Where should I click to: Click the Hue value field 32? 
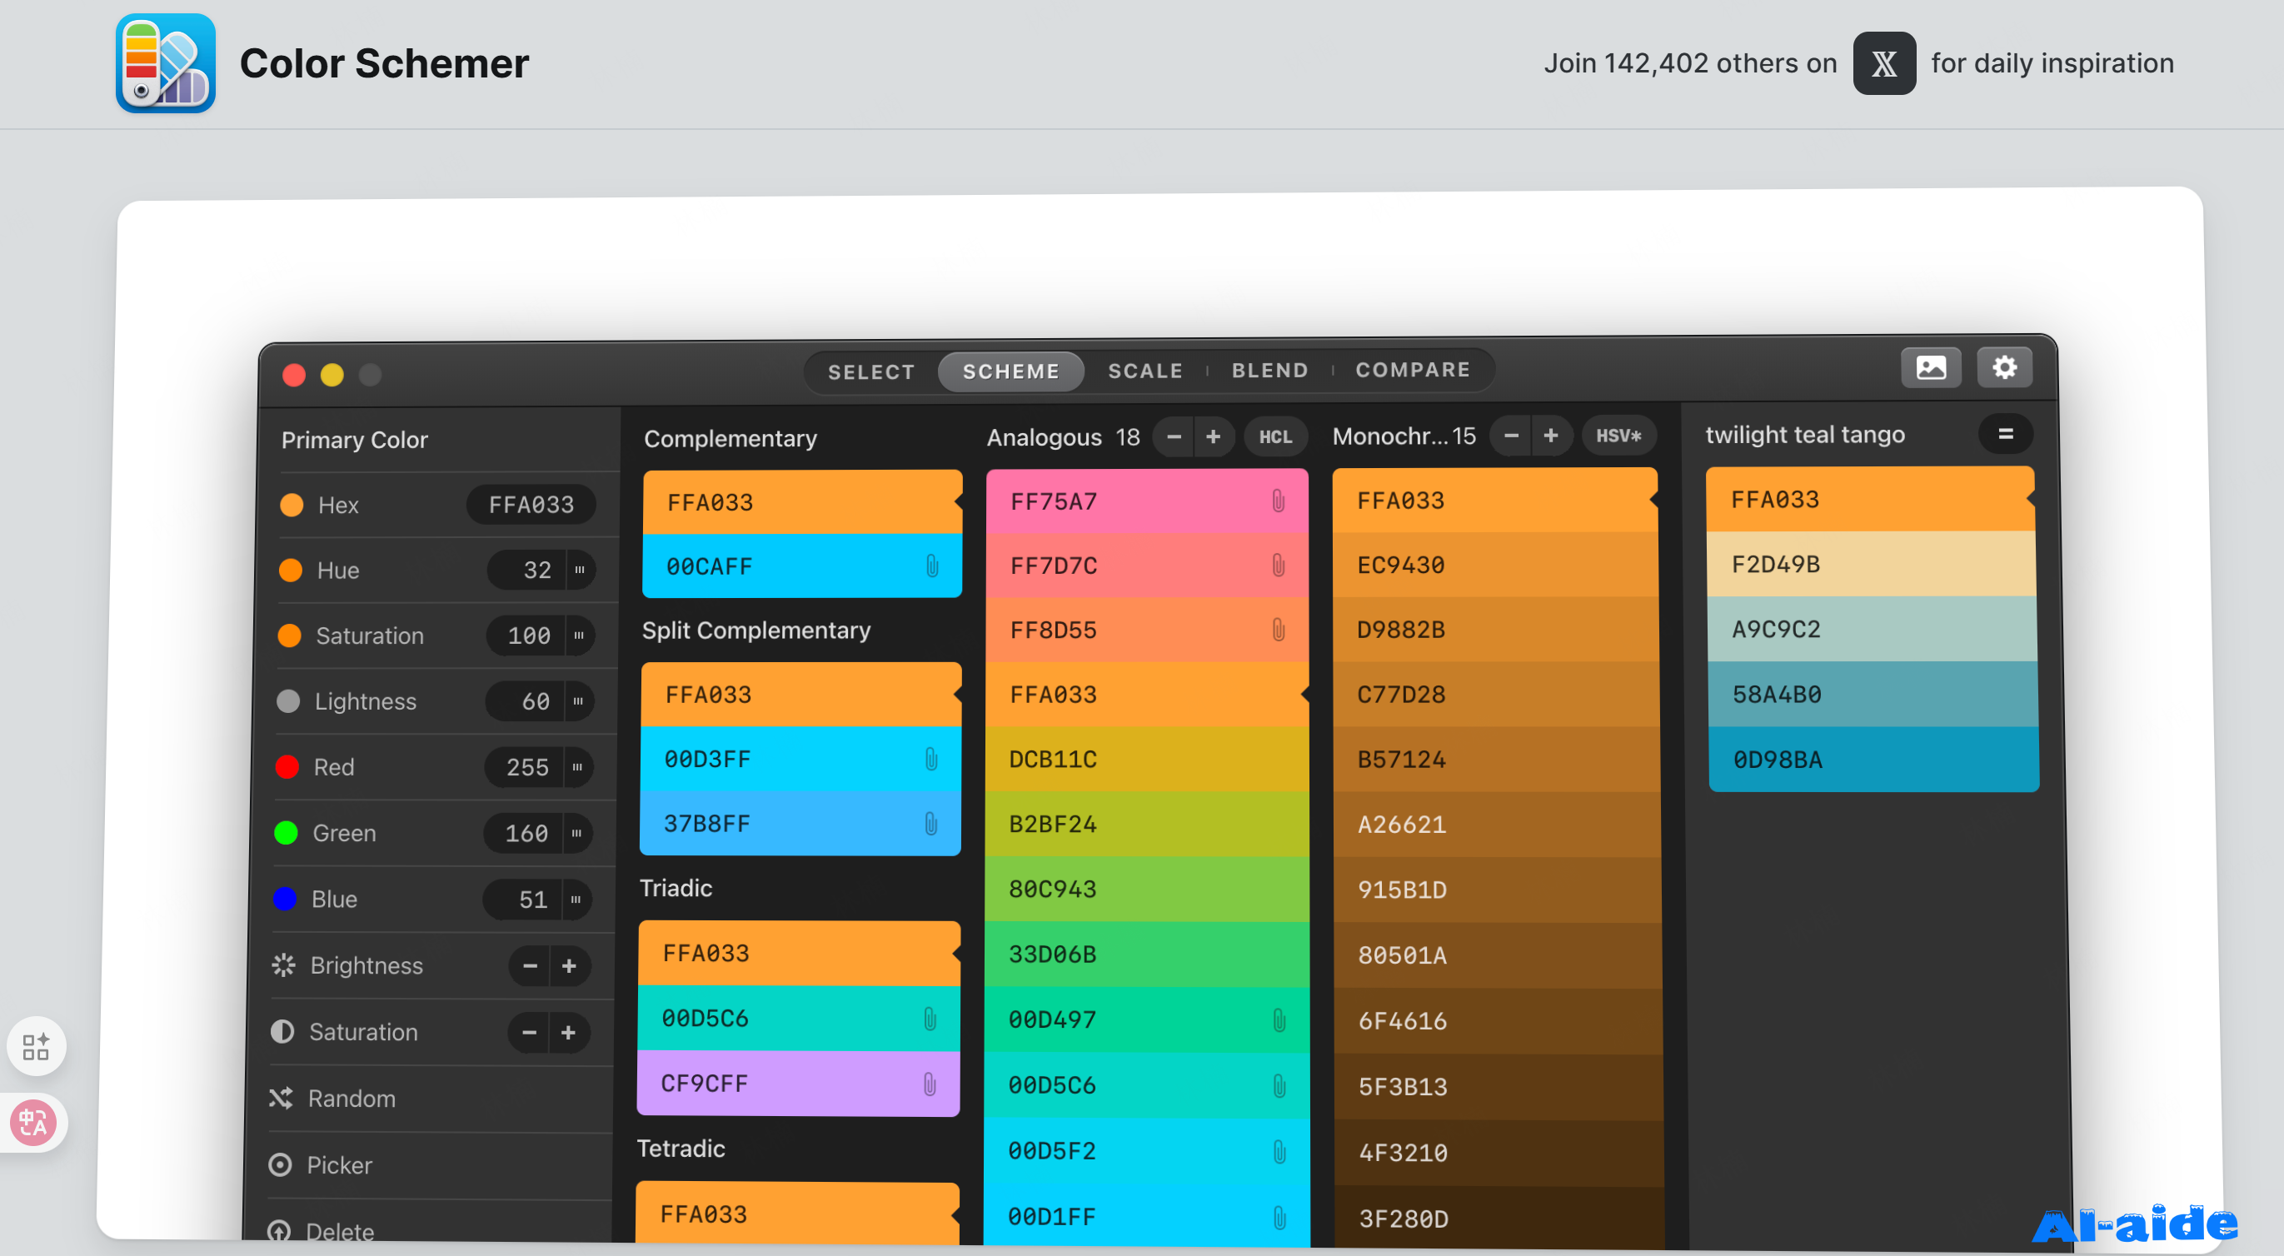[526, 570]
